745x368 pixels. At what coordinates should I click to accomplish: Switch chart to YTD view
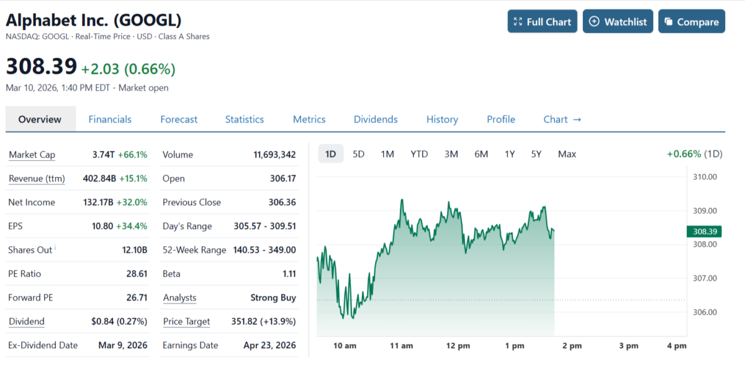click(419, 153)
